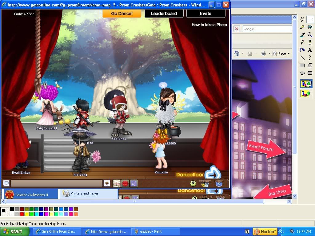Pick the bright green swatch in palette

[32, 214]
